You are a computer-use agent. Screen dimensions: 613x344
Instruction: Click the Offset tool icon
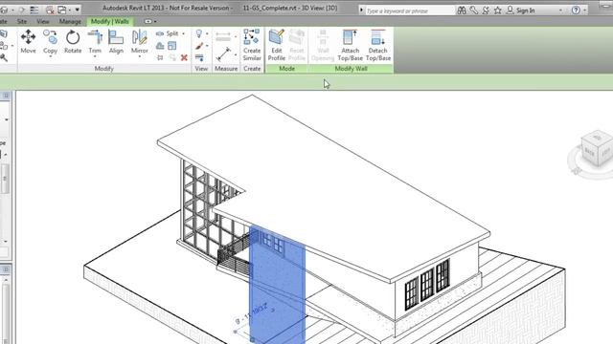[160, 46]
